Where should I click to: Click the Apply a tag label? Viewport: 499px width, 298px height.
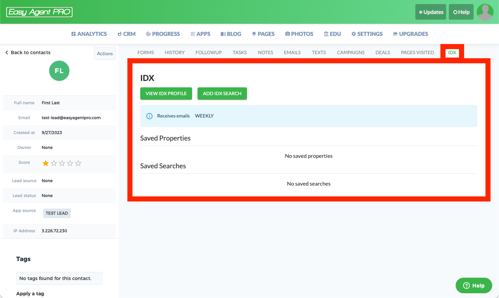pyautogui.click(x=30, y=294)
